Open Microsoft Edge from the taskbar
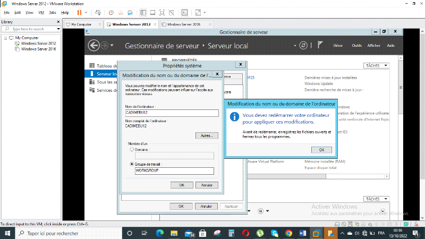The width and height of the screenshot is (425, 239). point(160,233)
